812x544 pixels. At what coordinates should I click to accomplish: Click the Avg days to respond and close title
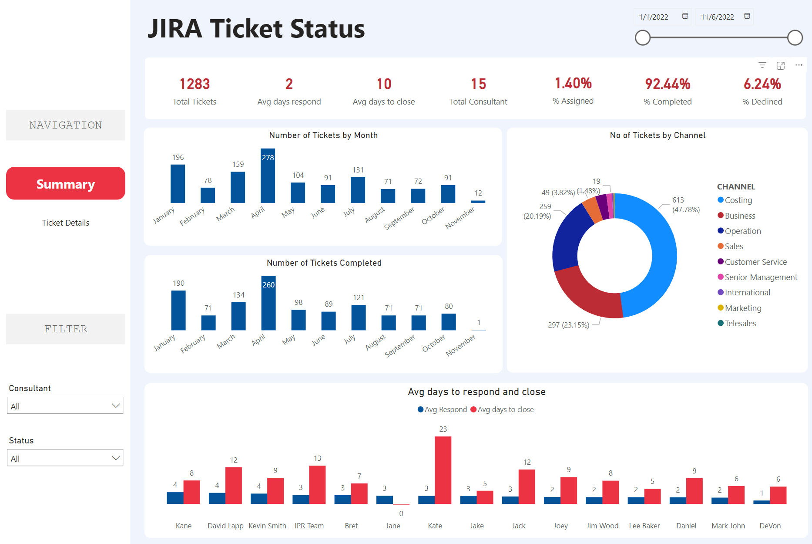click(x=476, y=392)
